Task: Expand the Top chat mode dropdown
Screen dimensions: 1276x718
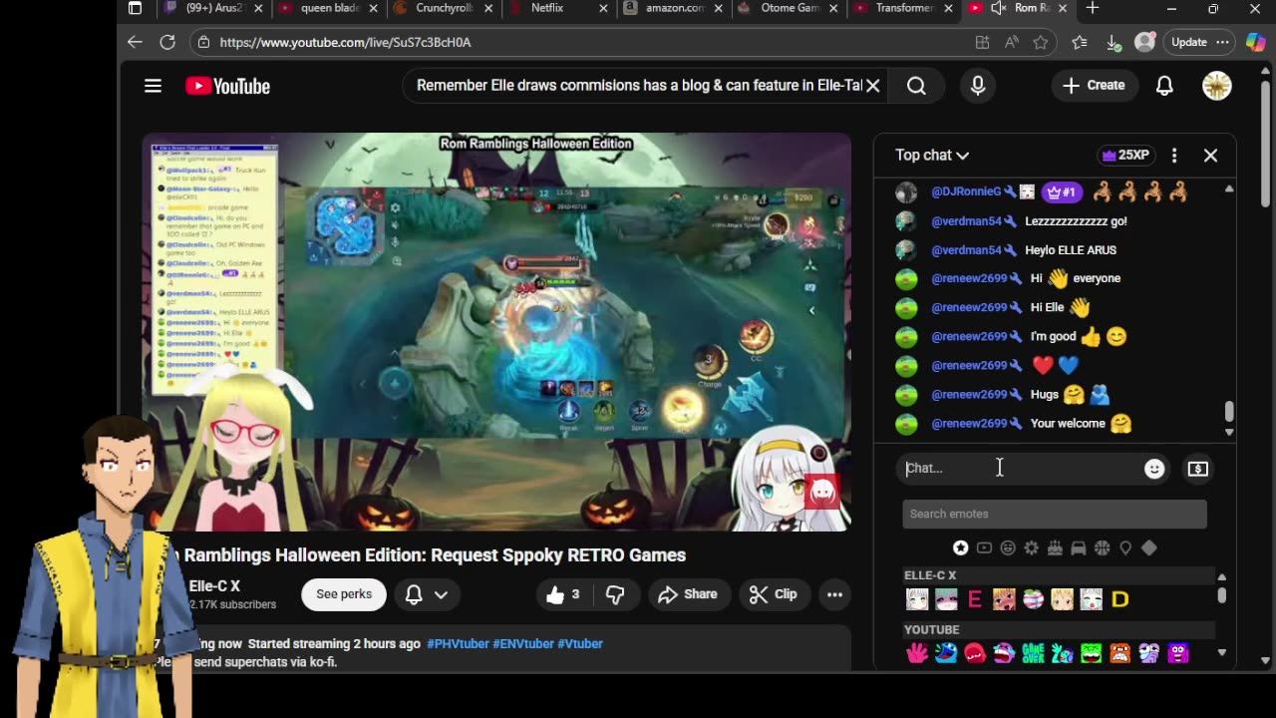Action: (x=932, y=156)
